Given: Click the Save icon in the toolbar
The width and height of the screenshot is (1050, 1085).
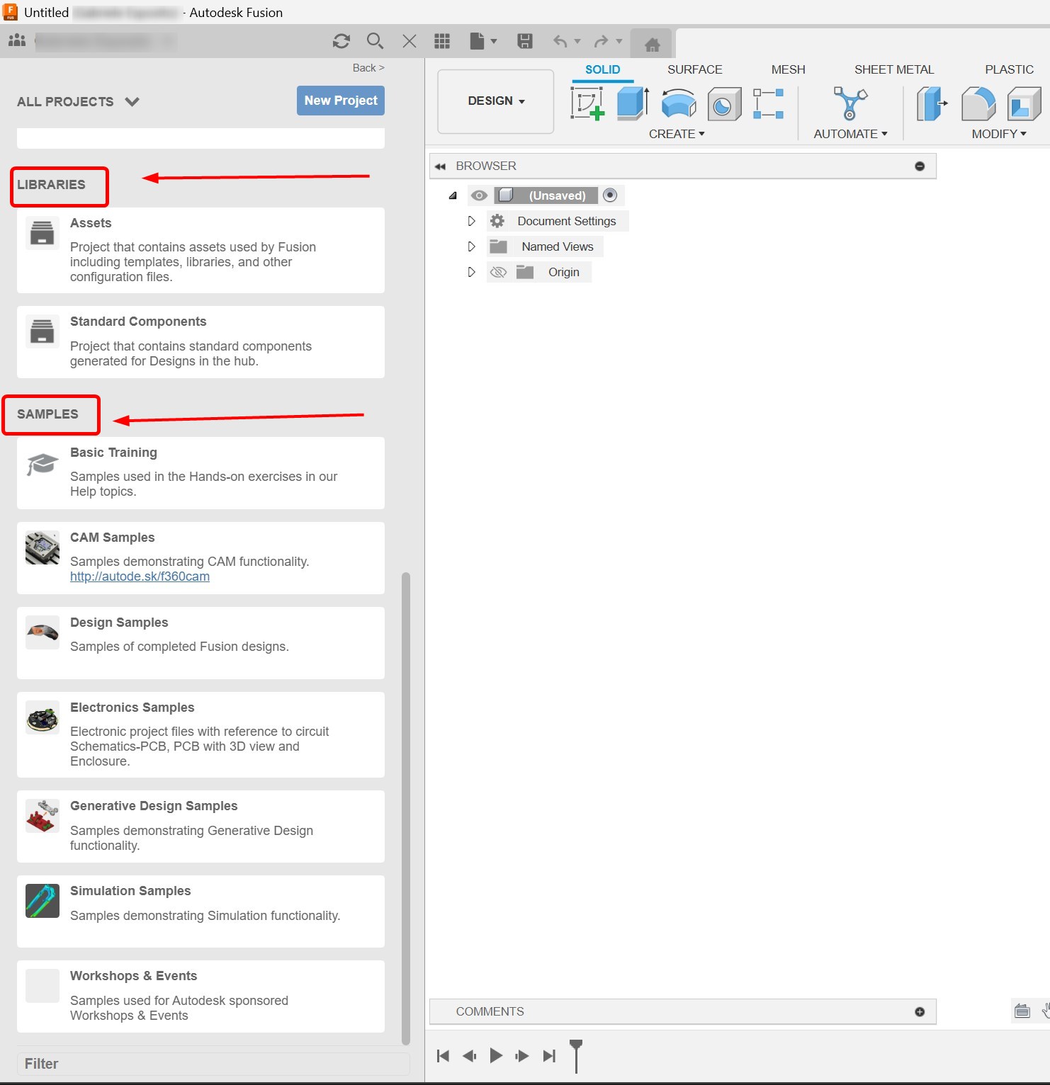Looking at the screenshot, I should tap(525, 41).
